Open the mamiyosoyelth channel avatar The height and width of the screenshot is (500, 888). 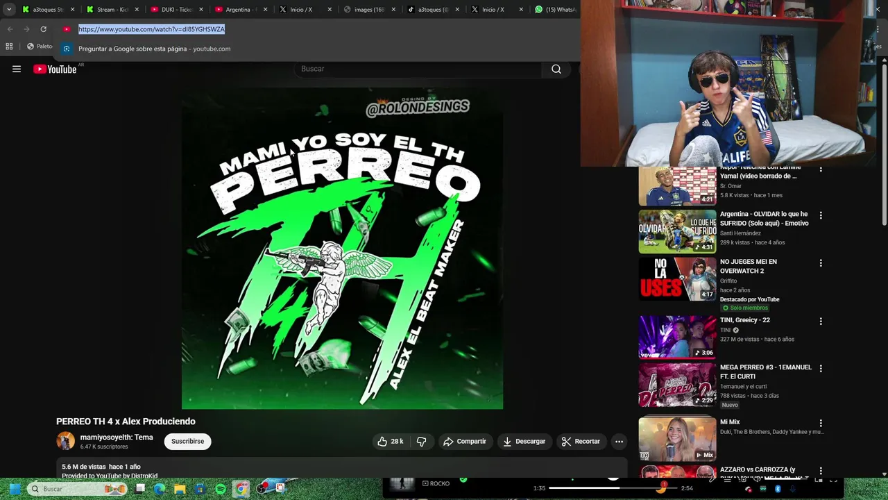click(65, 441)
